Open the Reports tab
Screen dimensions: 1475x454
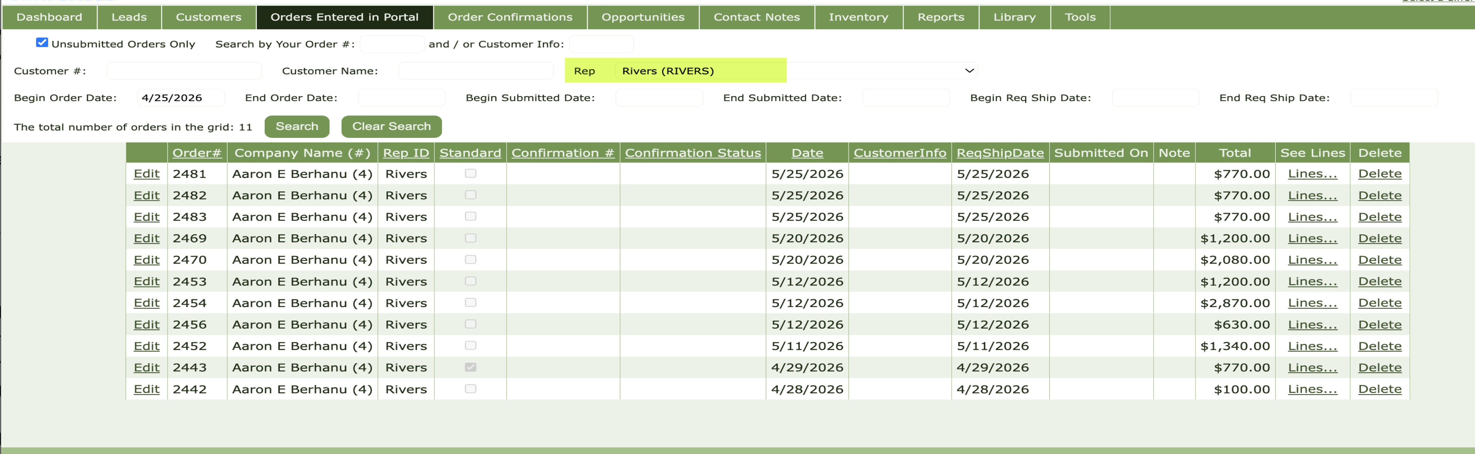click(x=941, y=17)
